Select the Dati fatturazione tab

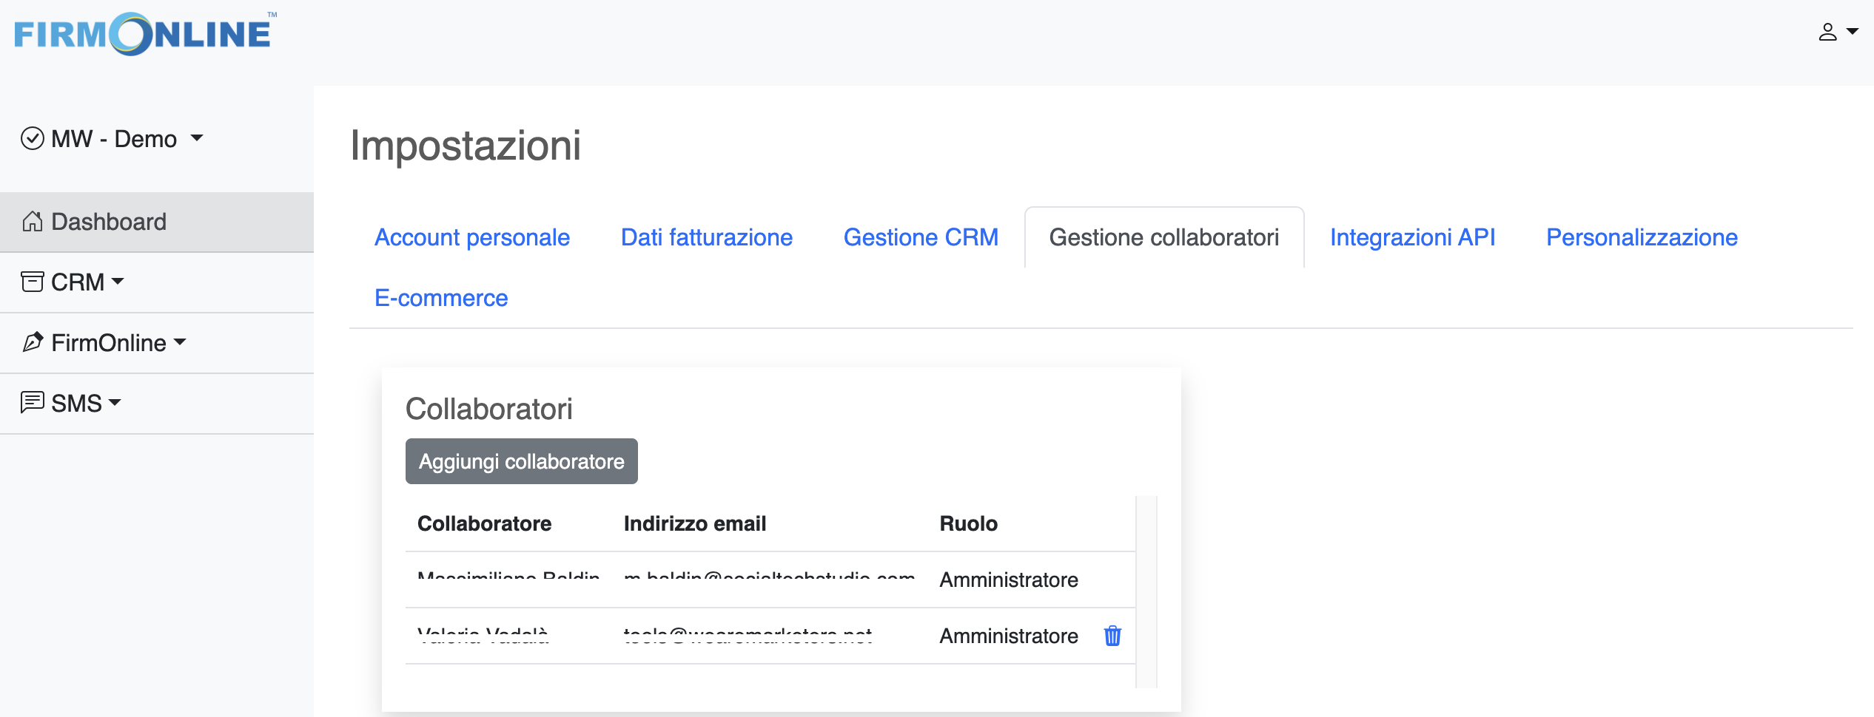click(706, 237)
